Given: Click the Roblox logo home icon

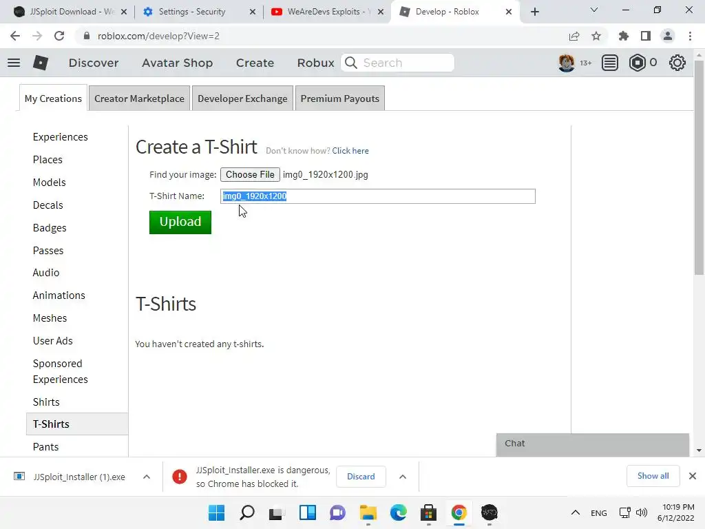Looking at the screenshot, I should pos(41,63).
